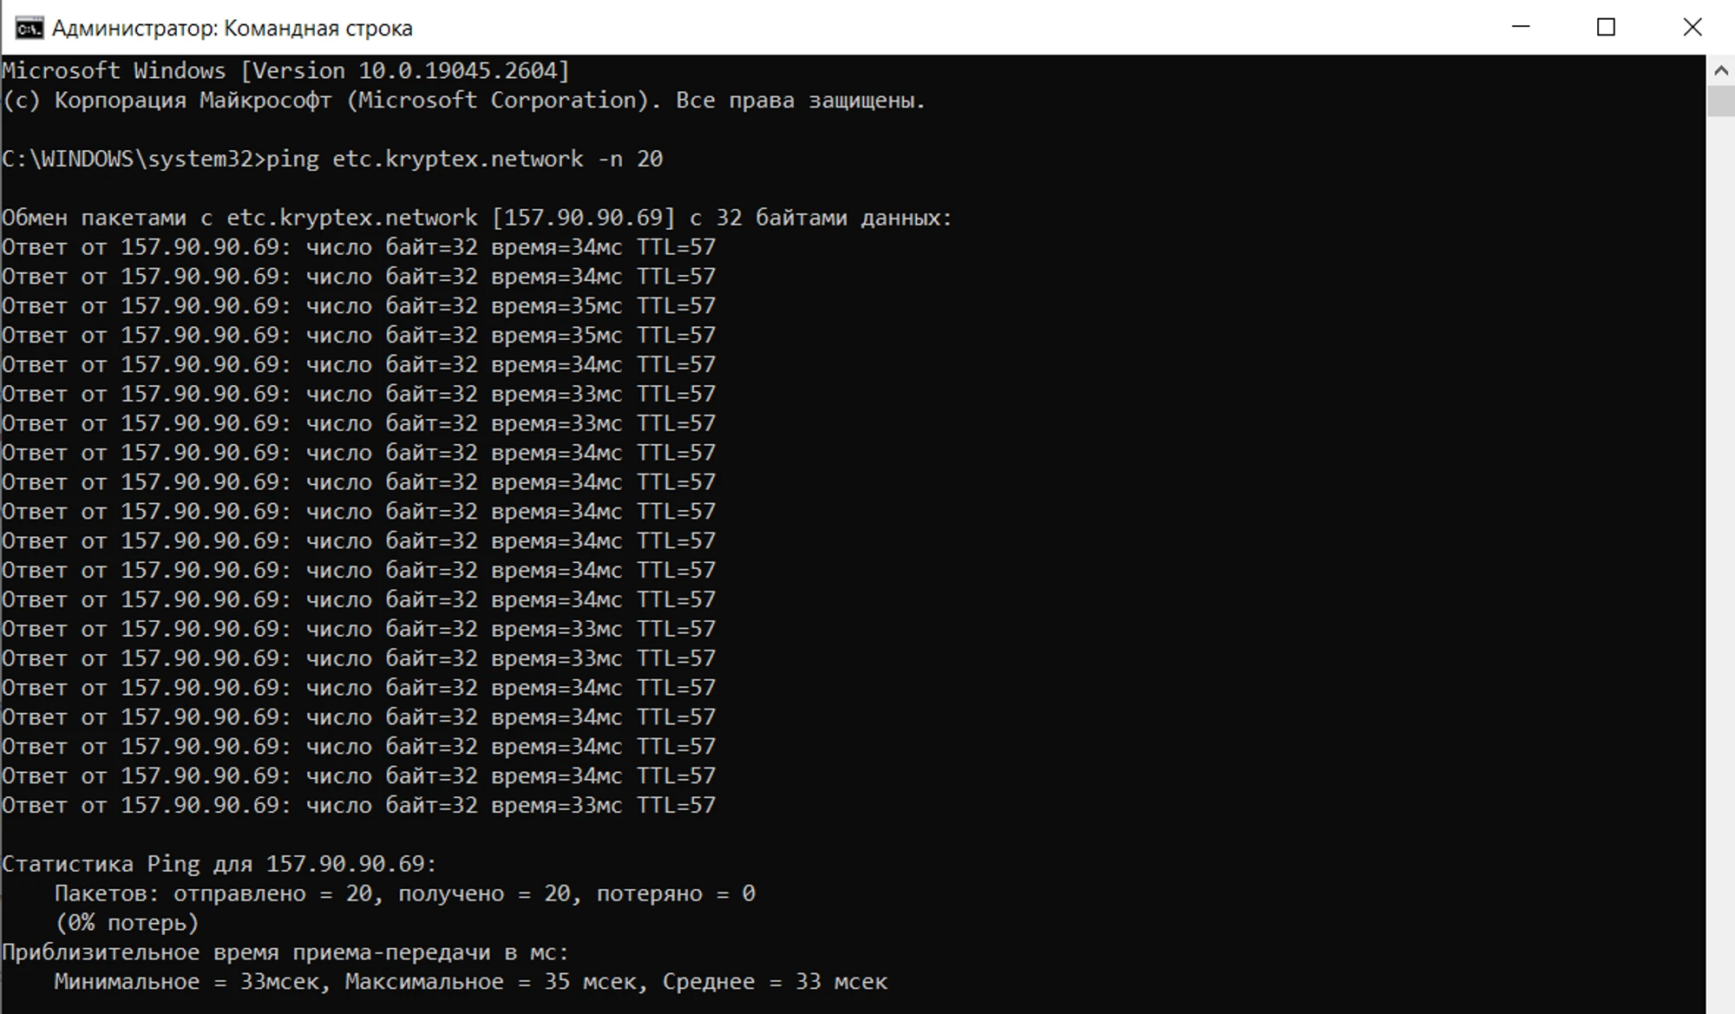
Task: Click the Microsoft Corporation copyright line
Action: click(x=464, y=101)
